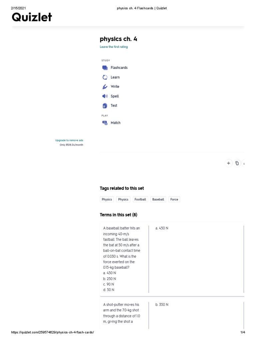This screenshot has width=256, height=341.
Task: Click the answer 'b. 350 N'
Action: (162, 305)
